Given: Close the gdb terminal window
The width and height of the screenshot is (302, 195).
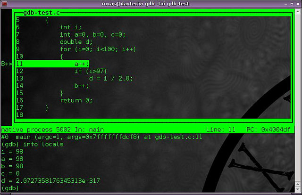Looking at the screenshot, I should 297,4.
